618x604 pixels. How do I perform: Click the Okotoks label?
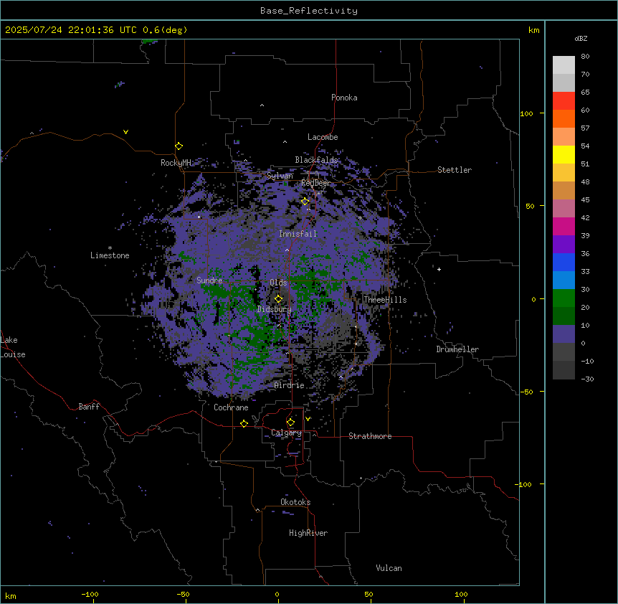[295, 502]
